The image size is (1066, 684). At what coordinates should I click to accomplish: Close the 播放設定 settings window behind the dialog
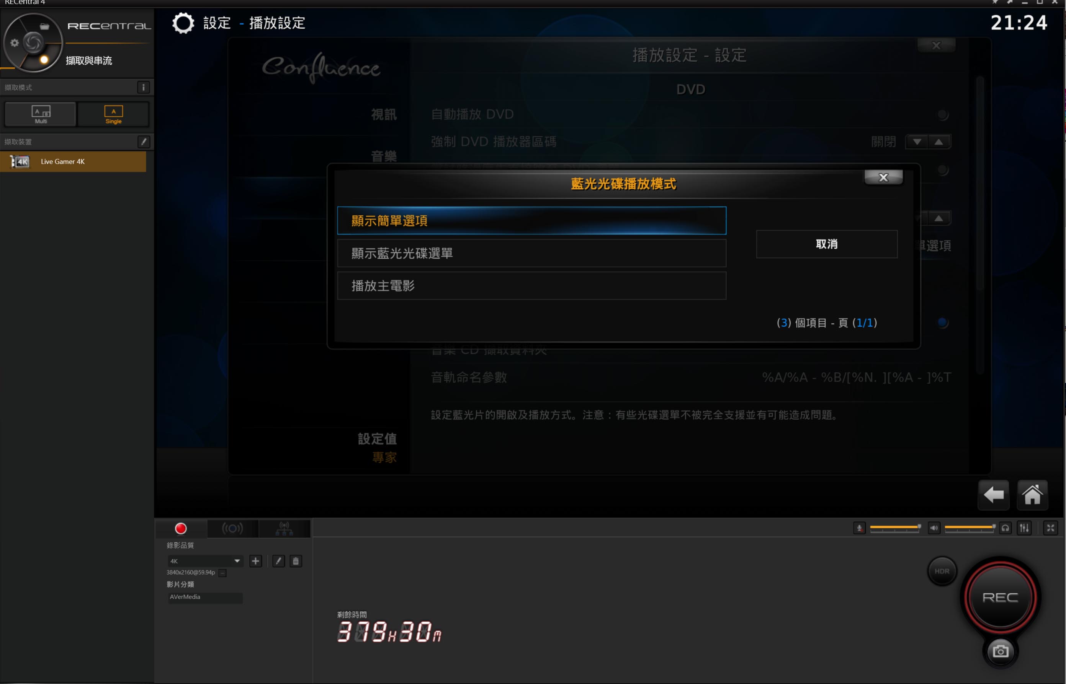[x=936, y=45]
